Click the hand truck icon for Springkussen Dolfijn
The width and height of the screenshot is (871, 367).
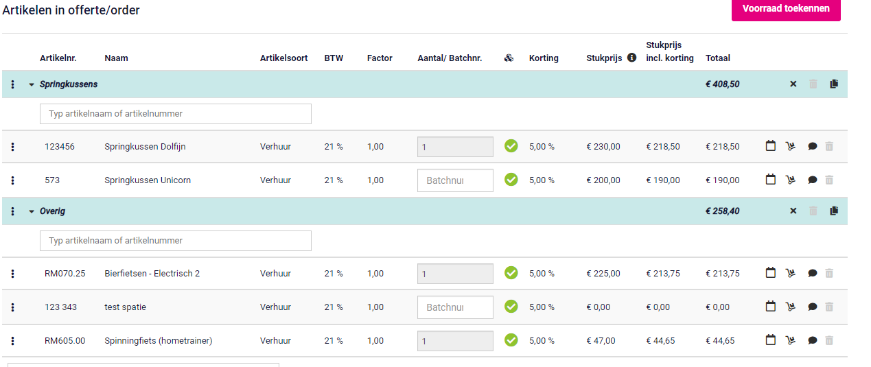click(791, 146)
